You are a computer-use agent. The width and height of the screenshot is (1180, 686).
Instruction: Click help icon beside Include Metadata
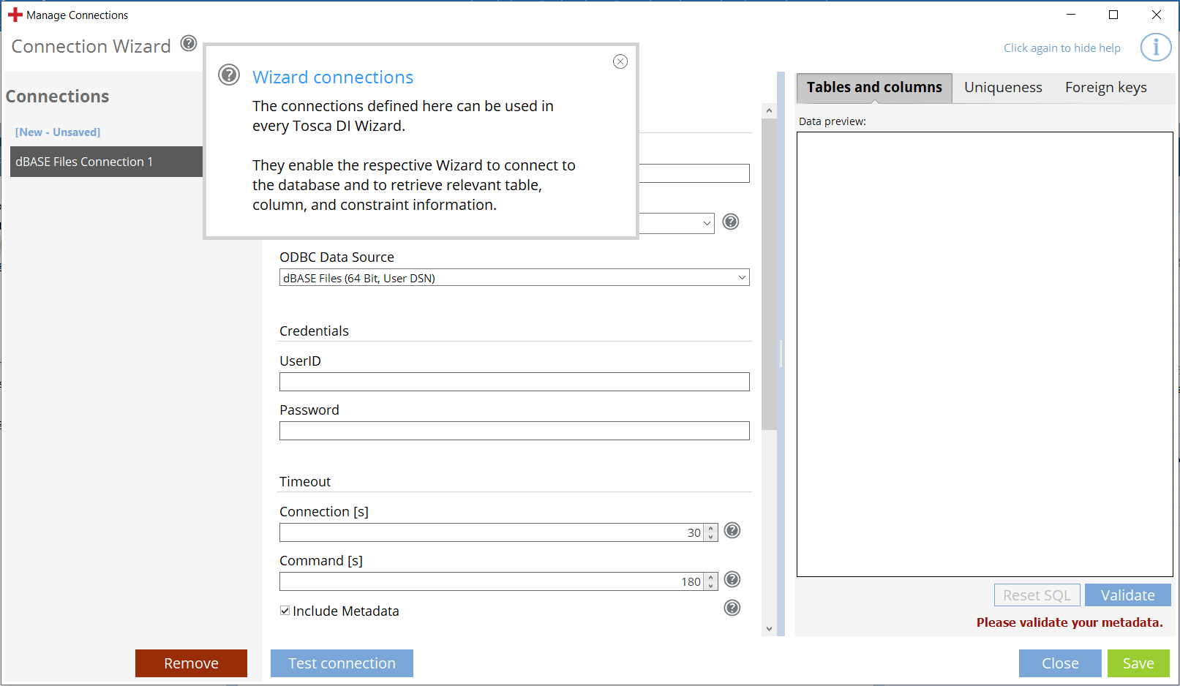[732, 608]
